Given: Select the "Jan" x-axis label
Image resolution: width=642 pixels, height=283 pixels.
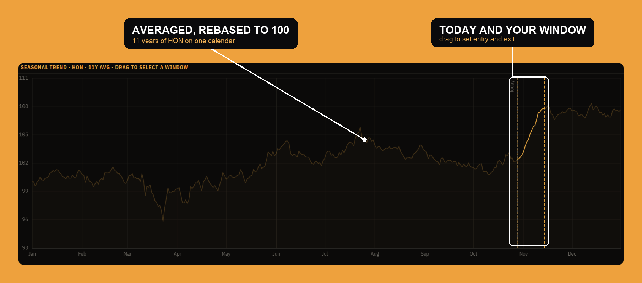Looking at the screenshot, I should pos(32,254).
